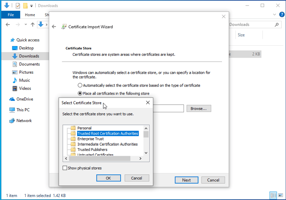Select the Trusted Publishers store

coord(92,149)
